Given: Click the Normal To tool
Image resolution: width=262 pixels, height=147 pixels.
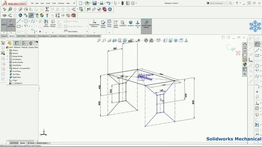Looking at the screenshot, I should tap(138, 24).
